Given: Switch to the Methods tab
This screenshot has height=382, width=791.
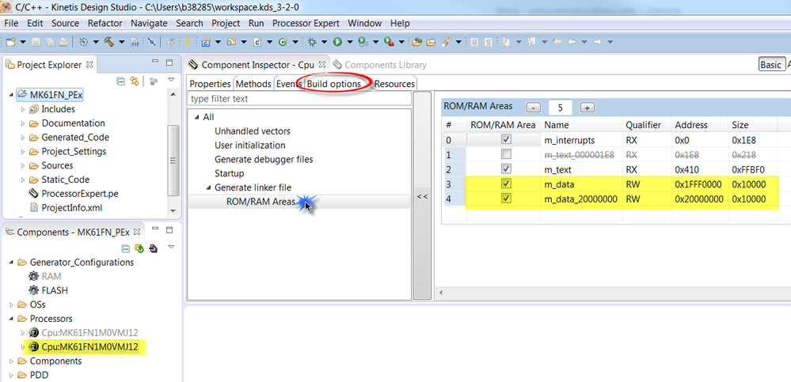Looking at the screenshot, I should pos(253,84).
